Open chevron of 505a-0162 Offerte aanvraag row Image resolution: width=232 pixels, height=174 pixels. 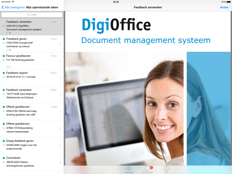point(60,112)
